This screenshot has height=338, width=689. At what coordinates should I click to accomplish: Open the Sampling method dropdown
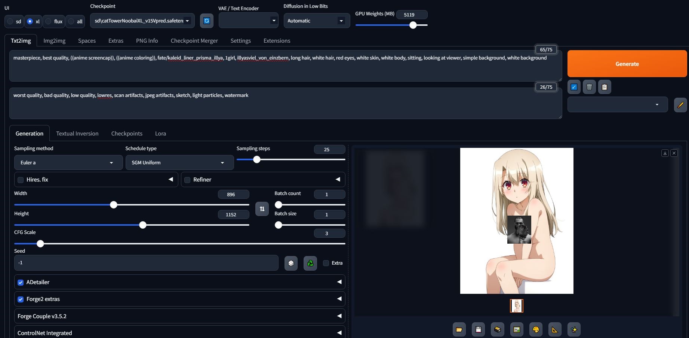68,162
